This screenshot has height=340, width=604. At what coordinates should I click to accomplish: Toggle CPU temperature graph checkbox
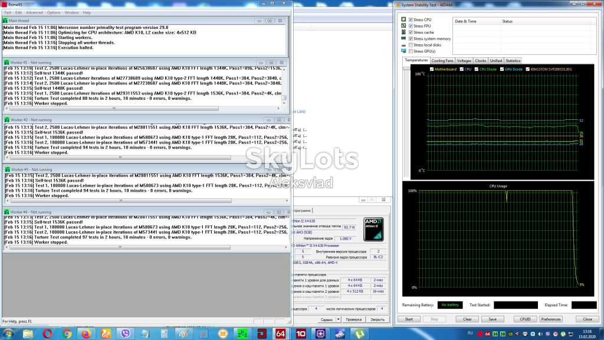click(462, 70)
